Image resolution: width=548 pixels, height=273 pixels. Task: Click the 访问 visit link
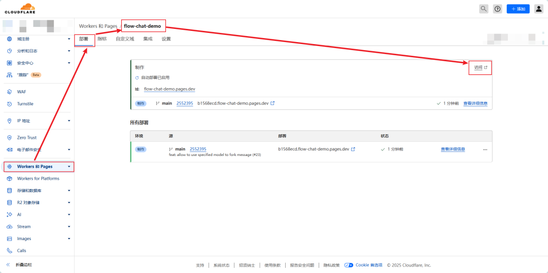tap(480, 67)
